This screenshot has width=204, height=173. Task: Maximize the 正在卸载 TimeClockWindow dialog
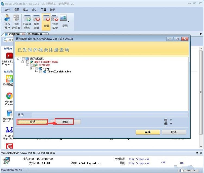177,39
